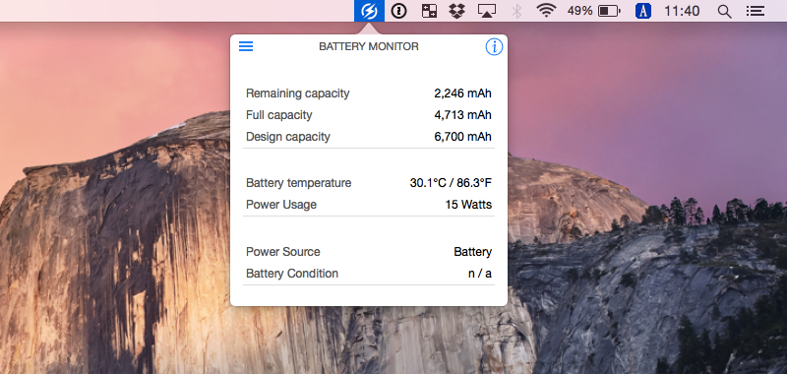787x374 pixels.
Task: Click the Battery Condition value 'n / a'
Action: [x=480, y=273]
